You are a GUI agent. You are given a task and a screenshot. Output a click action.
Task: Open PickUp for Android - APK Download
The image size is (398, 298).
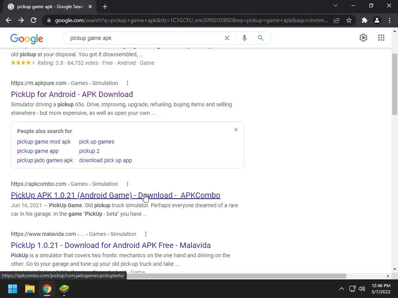(72, 94)
